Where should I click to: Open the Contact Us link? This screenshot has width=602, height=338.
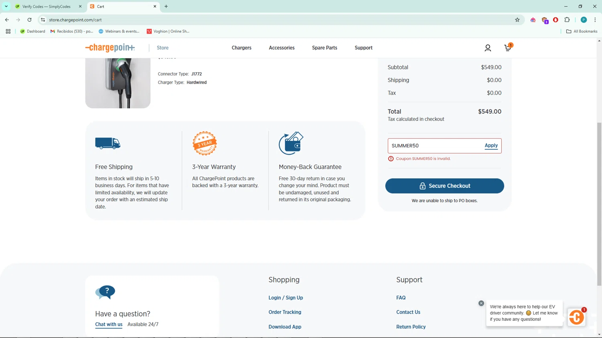(x=408, y=312)
